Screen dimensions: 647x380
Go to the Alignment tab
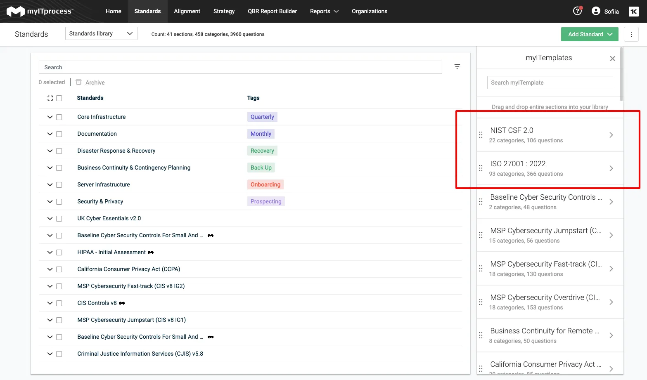(x=187, y=11)
